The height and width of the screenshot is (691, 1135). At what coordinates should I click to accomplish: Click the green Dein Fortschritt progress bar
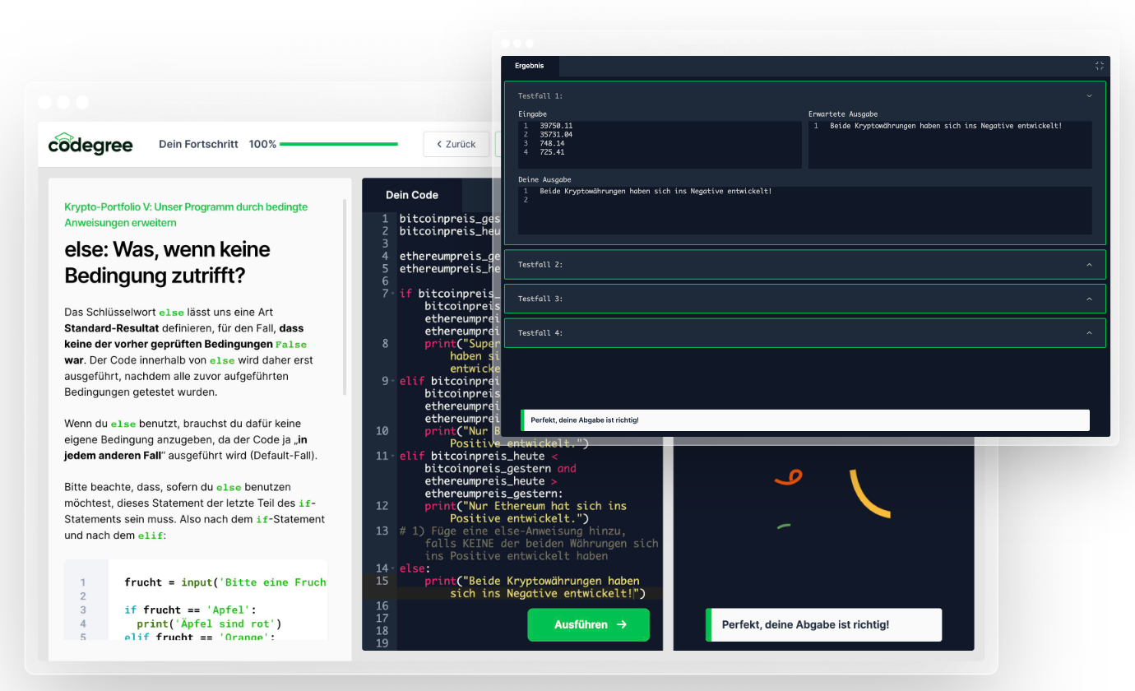pyautogui.click(x=338, y=144)
